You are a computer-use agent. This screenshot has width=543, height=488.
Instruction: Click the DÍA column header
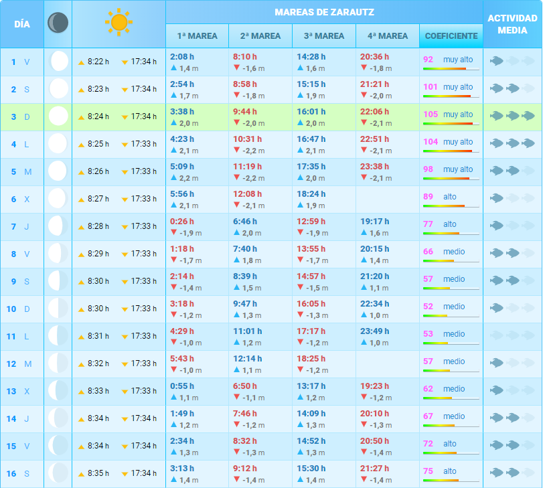tap(22, 24)
